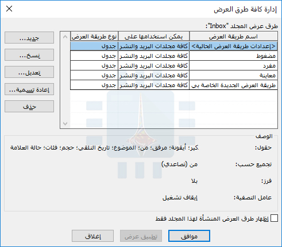The image size is (282, 247).
Task: Close the dialog with the X icon
Action: coord(9,9)
